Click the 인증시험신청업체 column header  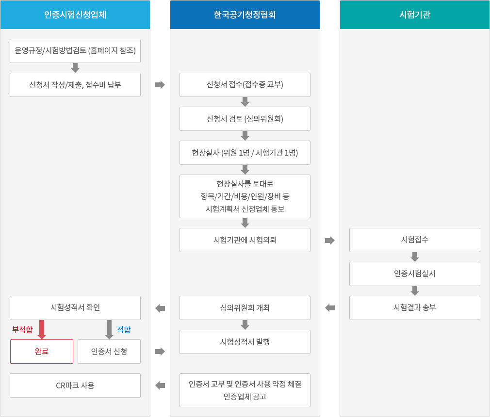point(75,15)
